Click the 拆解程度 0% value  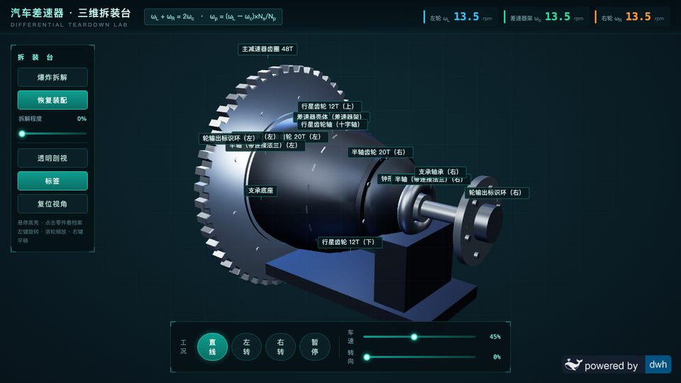tap(82, 118)
